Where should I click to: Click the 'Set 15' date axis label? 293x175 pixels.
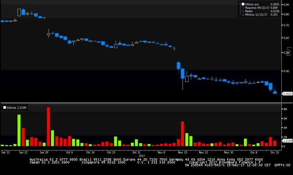click(6, 152)
